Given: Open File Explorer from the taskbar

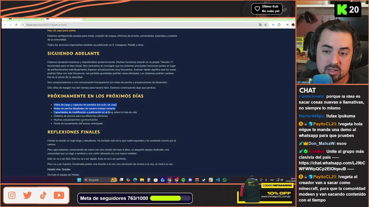Looking at the screenshot, I should (142, 180).
